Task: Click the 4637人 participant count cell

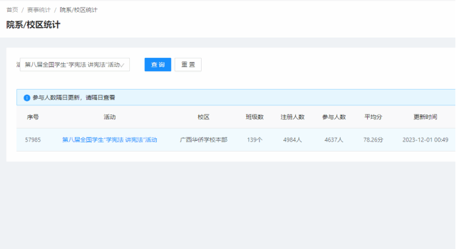Action: [334, 140]
